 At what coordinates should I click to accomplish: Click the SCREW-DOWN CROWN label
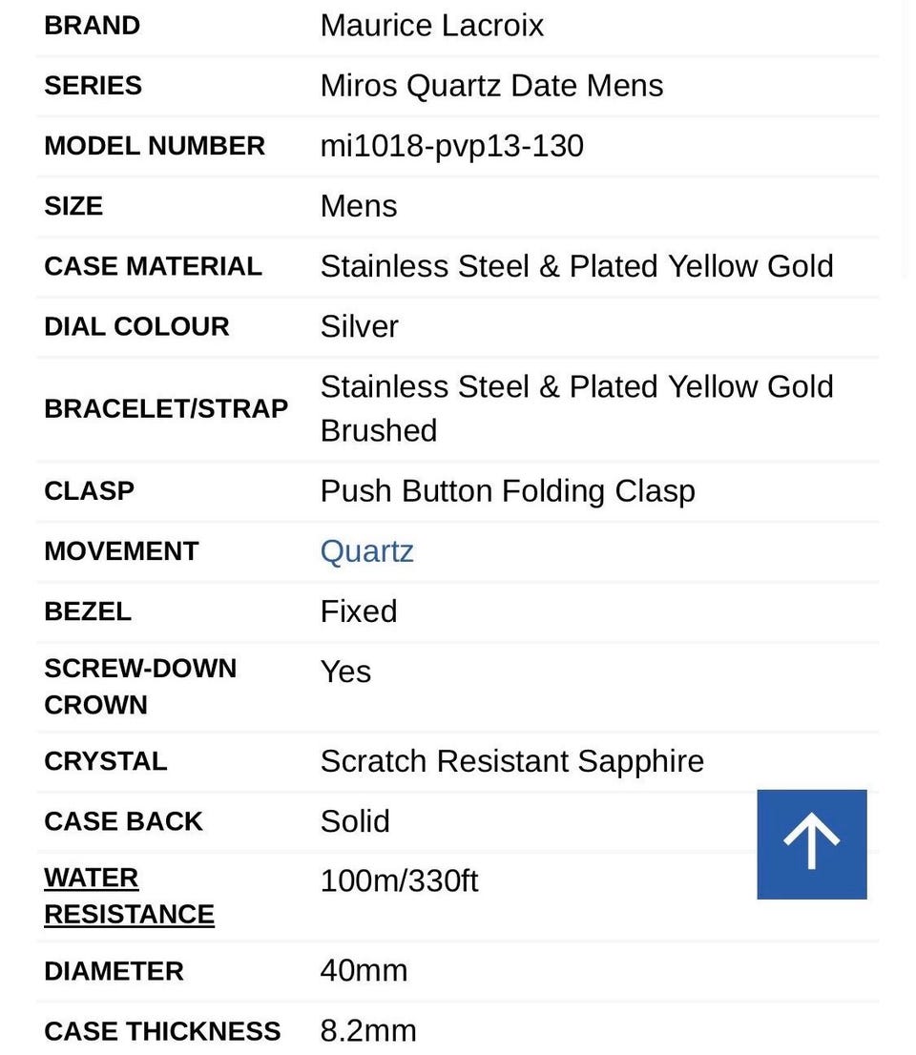pos(139,686)
